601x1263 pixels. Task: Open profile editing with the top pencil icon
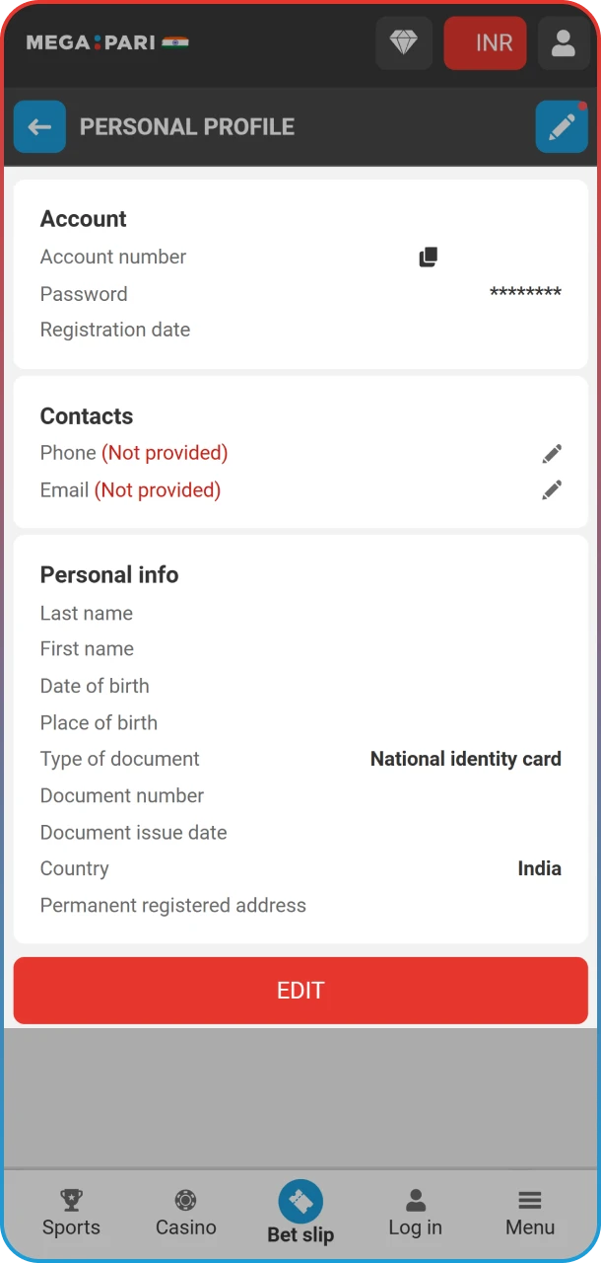pyautogui.click(x=562, y=126)
